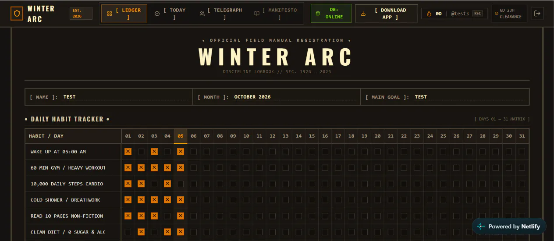Click the 60 Min Gym / Heavy Workout label
The width and height of the screenshot is (554, 241).
click(68, 168)
